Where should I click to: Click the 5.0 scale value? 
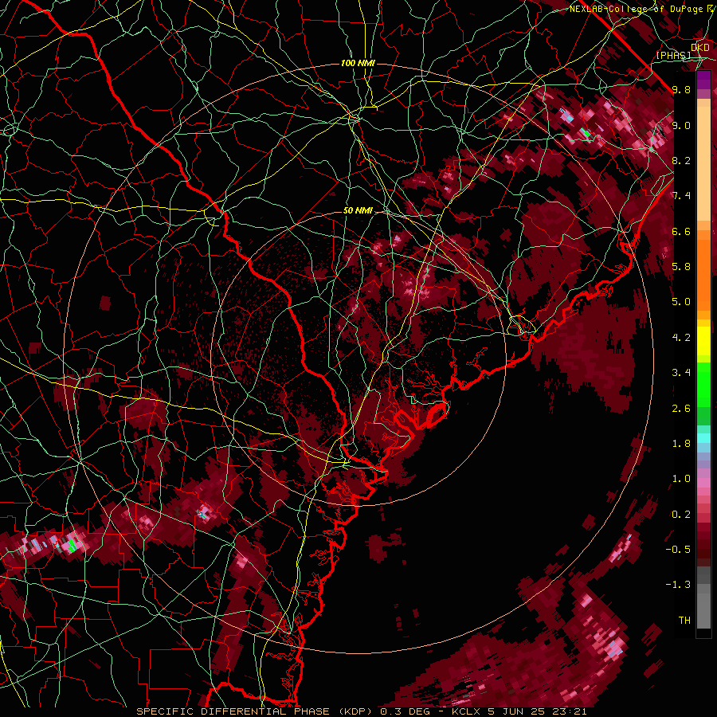(x=681, y=302)
